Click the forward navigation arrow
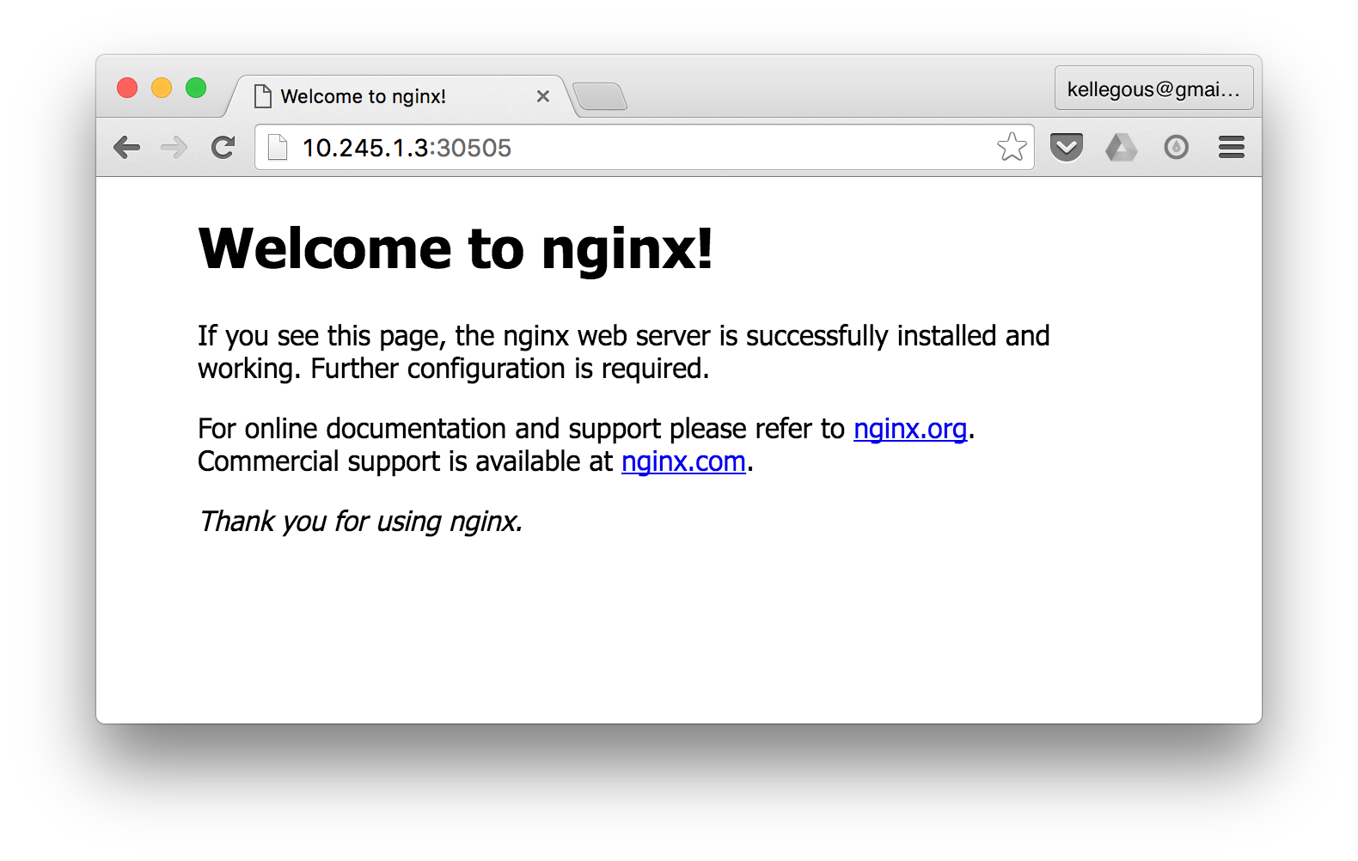Image resolution: width=1358 pixels, height=861 pixels. click(x=174, y=148)
